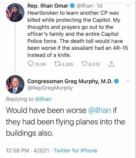Expand the chevron menu on Greg Murphy's tweet
The image size is (136, 158).
128,81
